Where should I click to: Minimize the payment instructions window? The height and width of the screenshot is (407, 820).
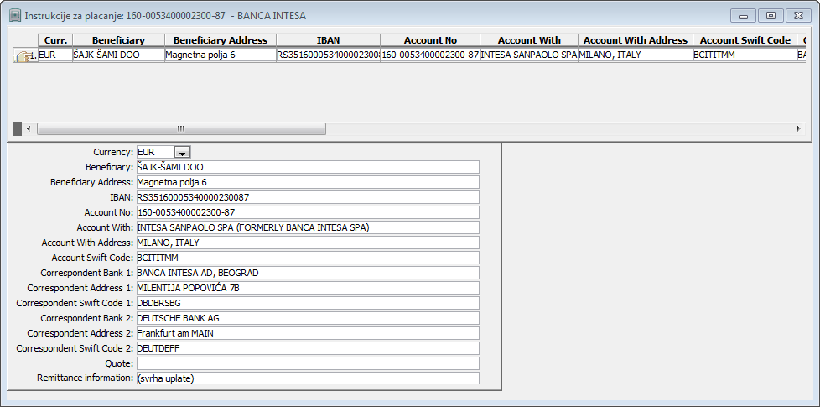click(743, 15)
